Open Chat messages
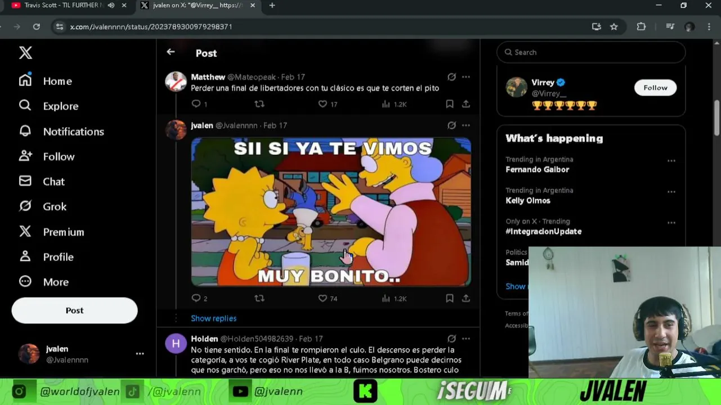This screenshot has height=405, width=721. point(42,181)
